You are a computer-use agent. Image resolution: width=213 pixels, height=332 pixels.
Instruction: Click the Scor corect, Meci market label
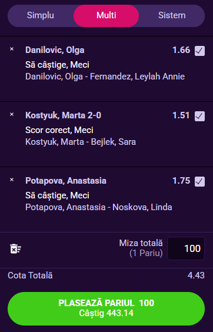tap(59, 130)
